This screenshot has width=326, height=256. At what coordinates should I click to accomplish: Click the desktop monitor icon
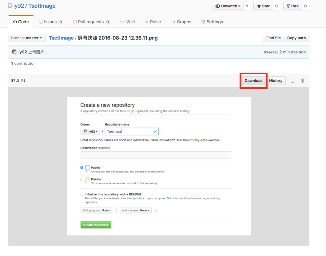292,81
